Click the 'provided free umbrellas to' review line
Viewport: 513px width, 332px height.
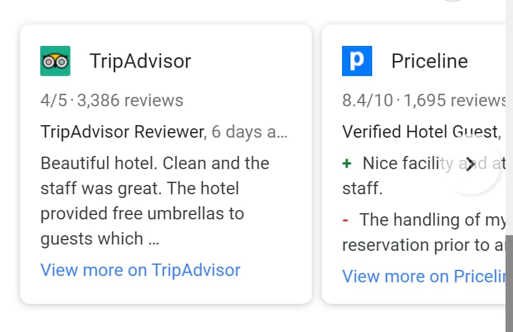pos(142,214)
